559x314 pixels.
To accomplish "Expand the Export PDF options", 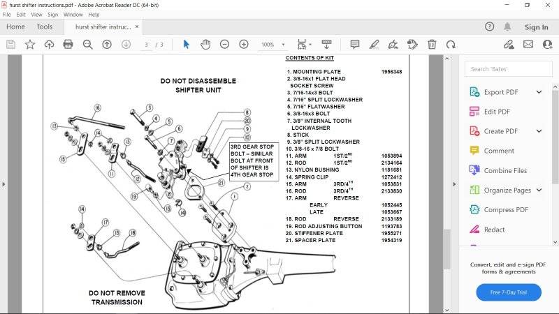I will [x=539, y=92].
